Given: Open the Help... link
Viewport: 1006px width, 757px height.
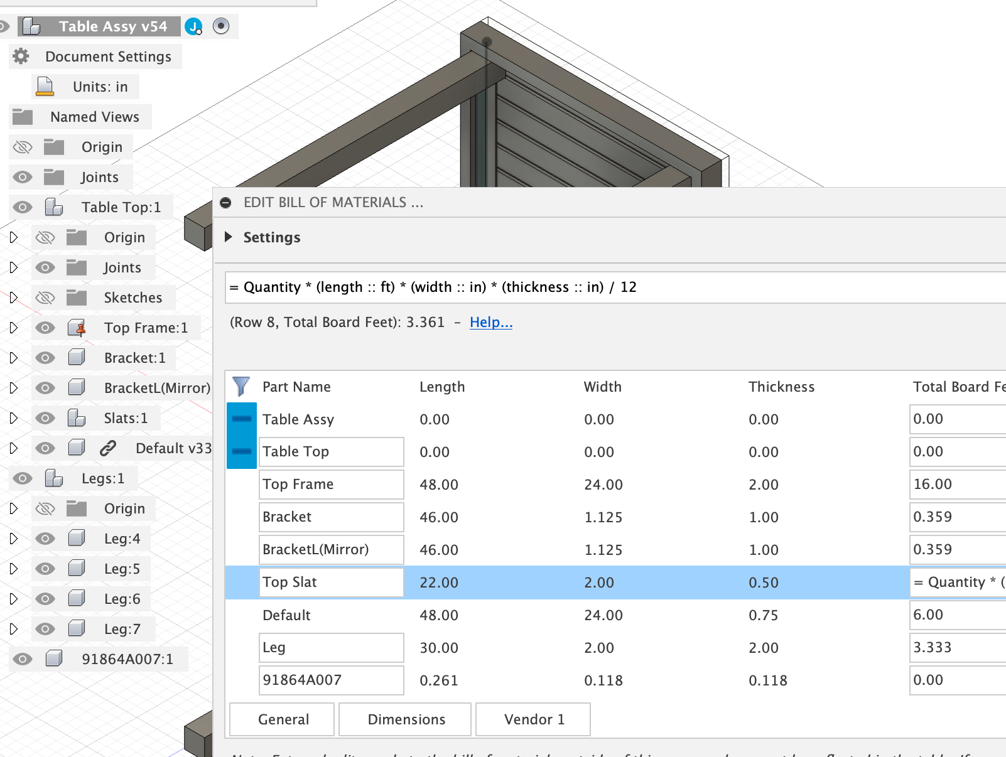Looking at the screenshot, I should (490, 322).
